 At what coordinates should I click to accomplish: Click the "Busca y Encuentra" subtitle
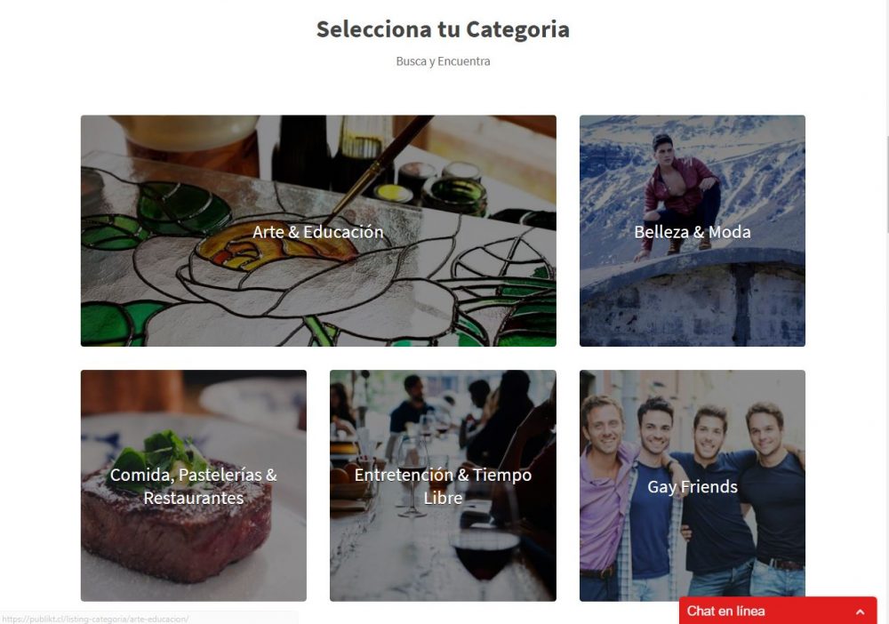click(x=443, y=61)
